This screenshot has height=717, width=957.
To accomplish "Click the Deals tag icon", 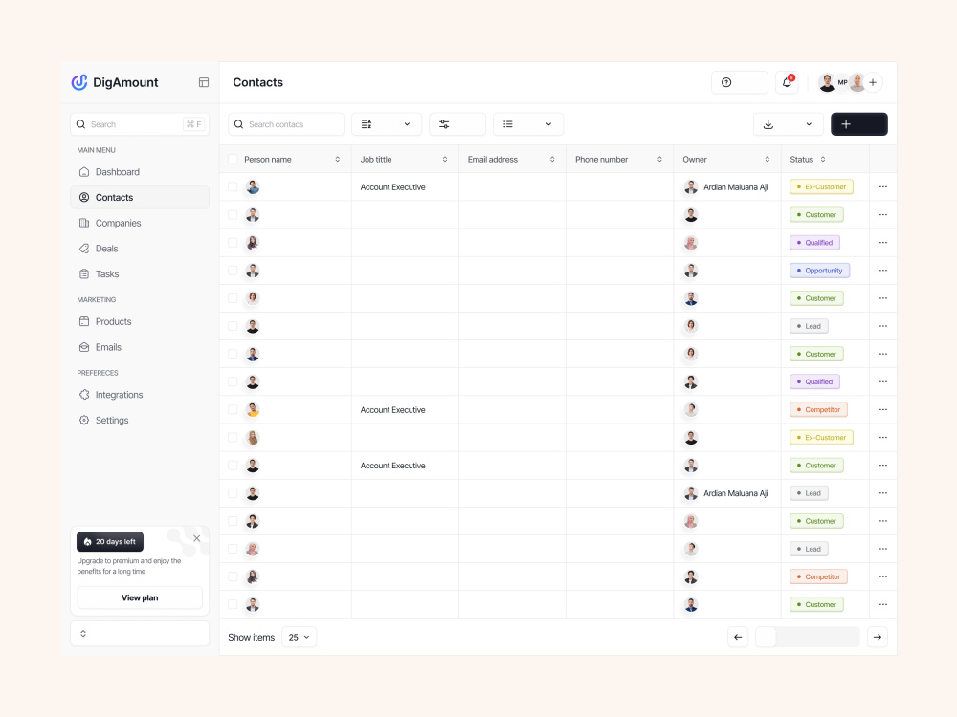I will [84, 249].
